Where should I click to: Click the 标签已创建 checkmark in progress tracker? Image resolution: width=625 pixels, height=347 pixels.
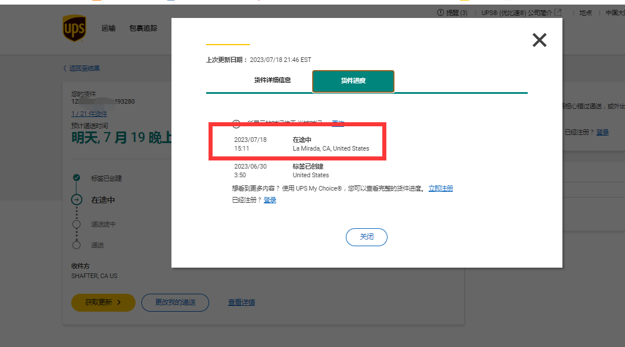click(x=76, y=178)
